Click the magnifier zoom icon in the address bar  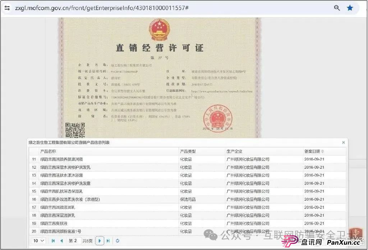click(337, 7)
